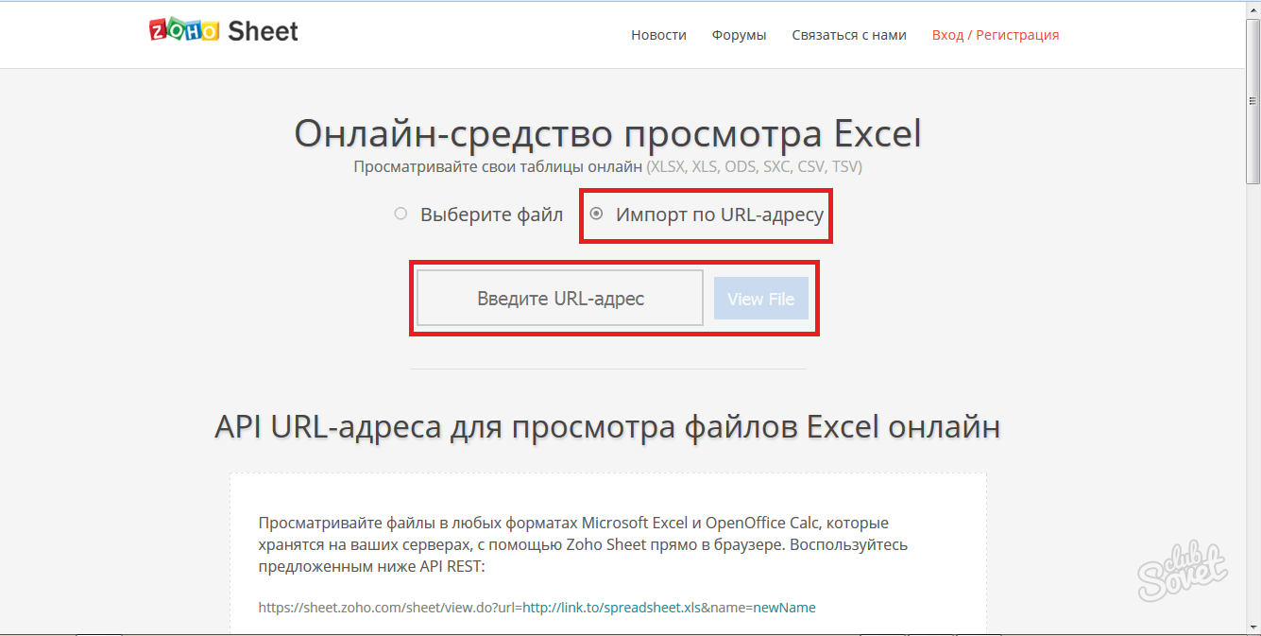Viewport: 1261px width, 636px height.
Task: Click the link.to/spreadsheet.xls example link
Action: pos(611,608)
